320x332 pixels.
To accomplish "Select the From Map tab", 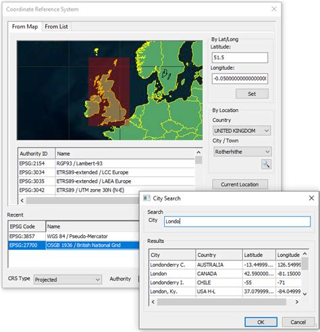I will click(25, 26).
